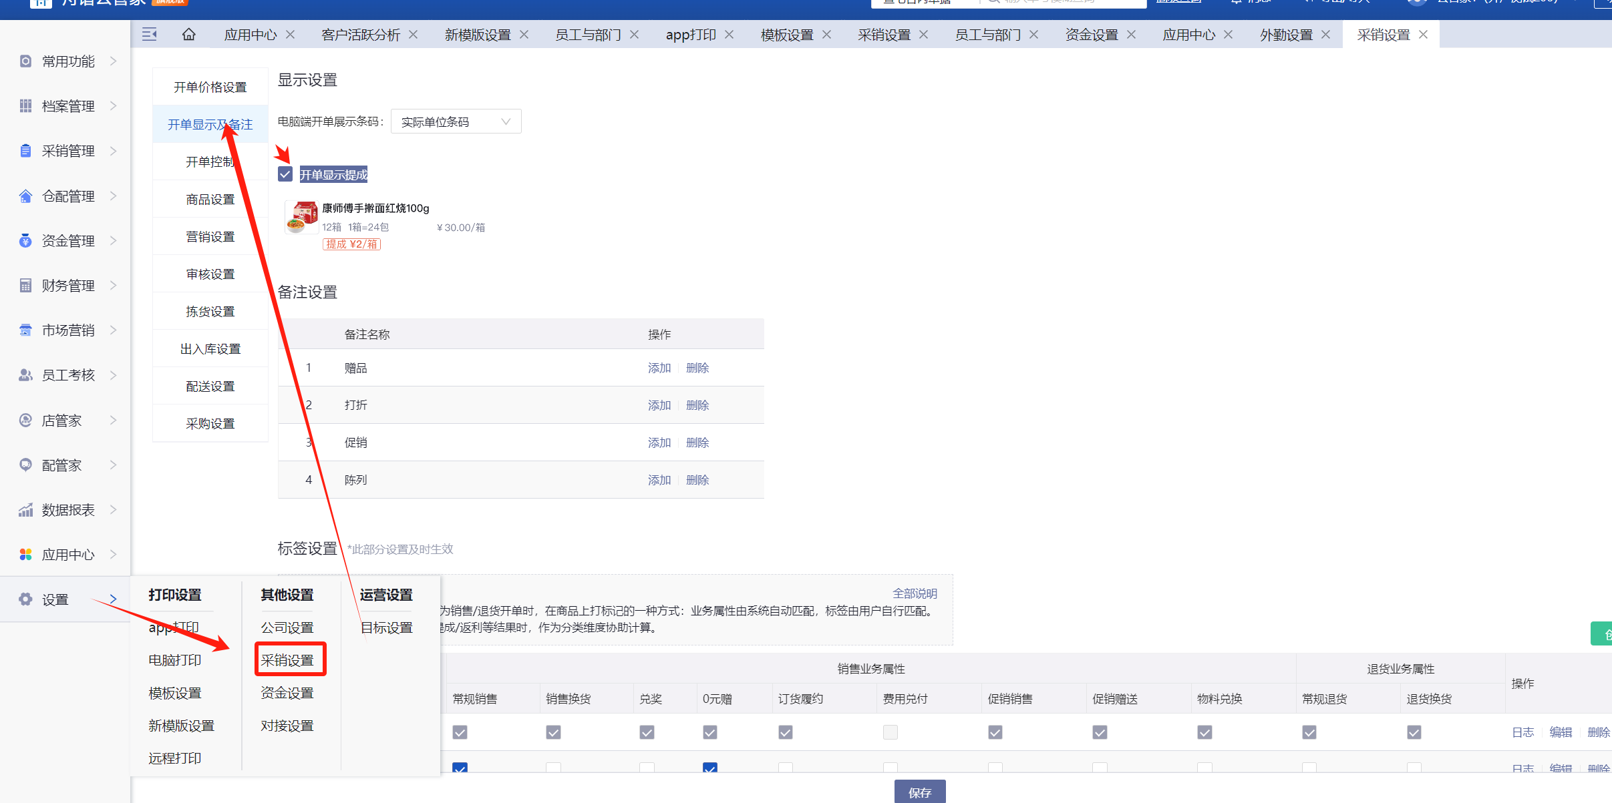Click 添加 link for 赠品 row

659,368
